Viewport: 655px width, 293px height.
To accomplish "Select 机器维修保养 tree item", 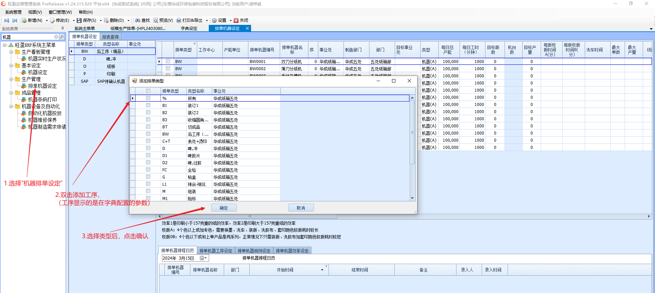I will tap(42, 120).
